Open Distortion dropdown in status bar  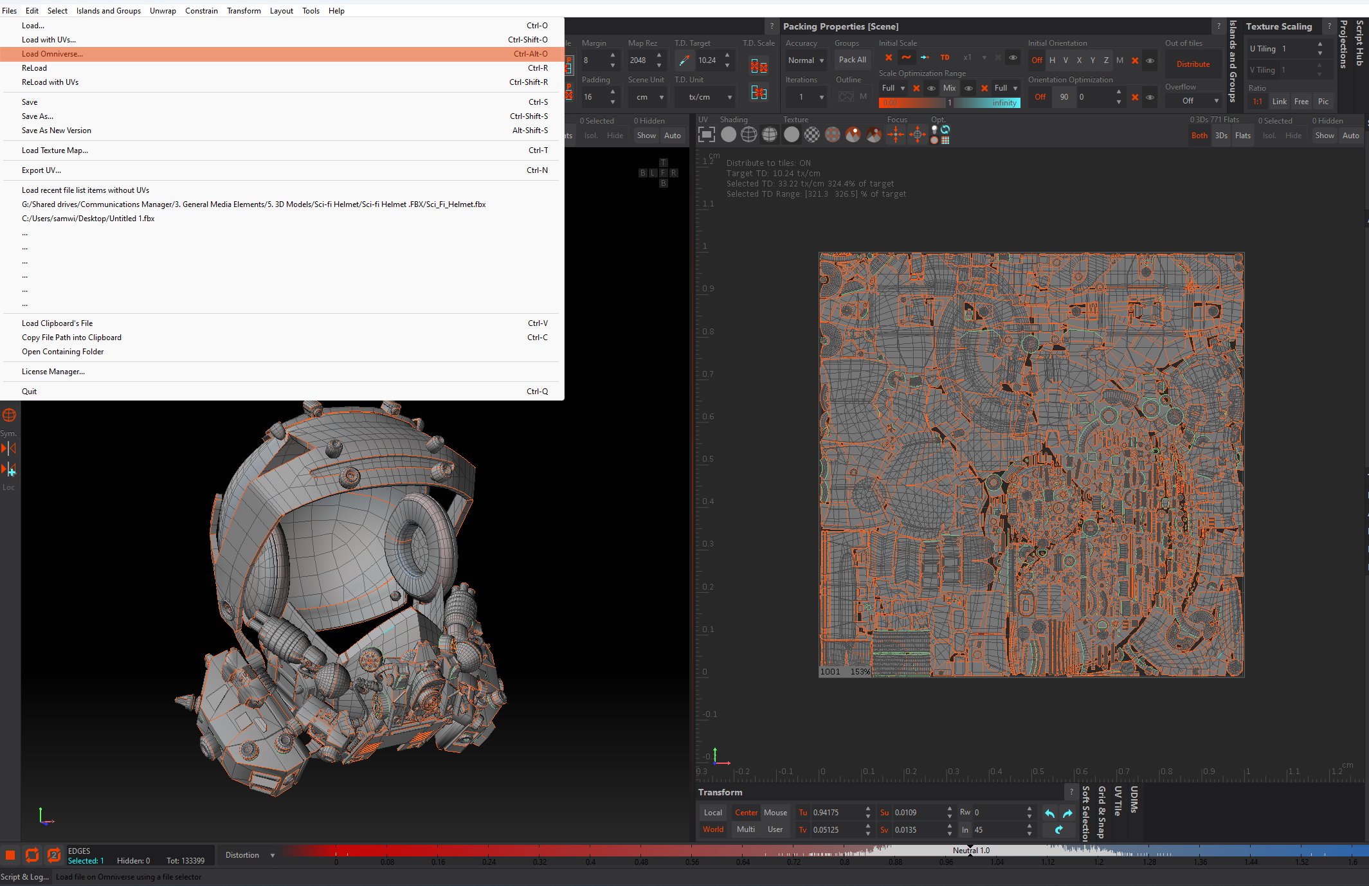click(x=249, y=855)
